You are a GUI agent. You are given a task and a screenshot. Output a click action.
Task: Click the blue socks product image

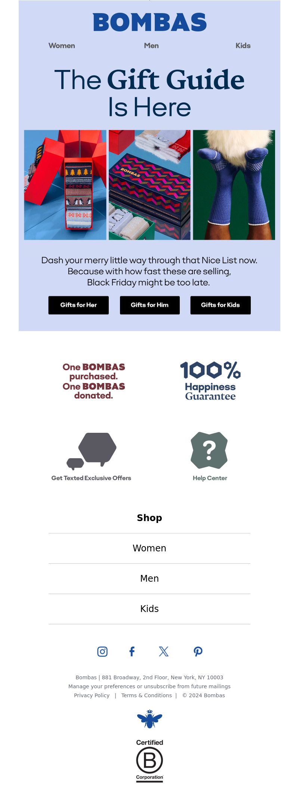click(x=234, y=185)
